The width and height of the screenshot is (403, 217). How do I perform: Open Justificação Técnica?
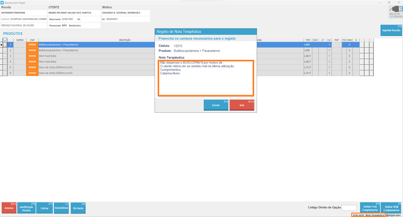[26, 208]
